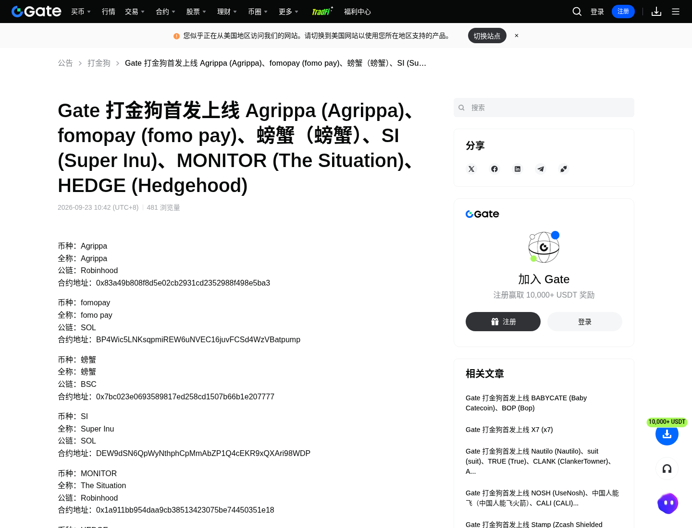Open related article X7 (x7)

(509, 430)
